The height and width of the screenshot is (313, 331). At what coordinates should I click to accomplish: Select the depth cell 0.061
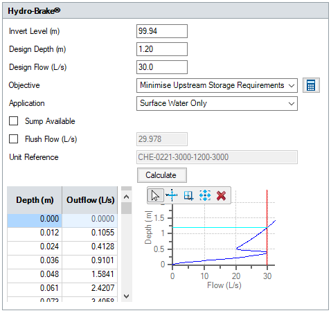point(35,289)
